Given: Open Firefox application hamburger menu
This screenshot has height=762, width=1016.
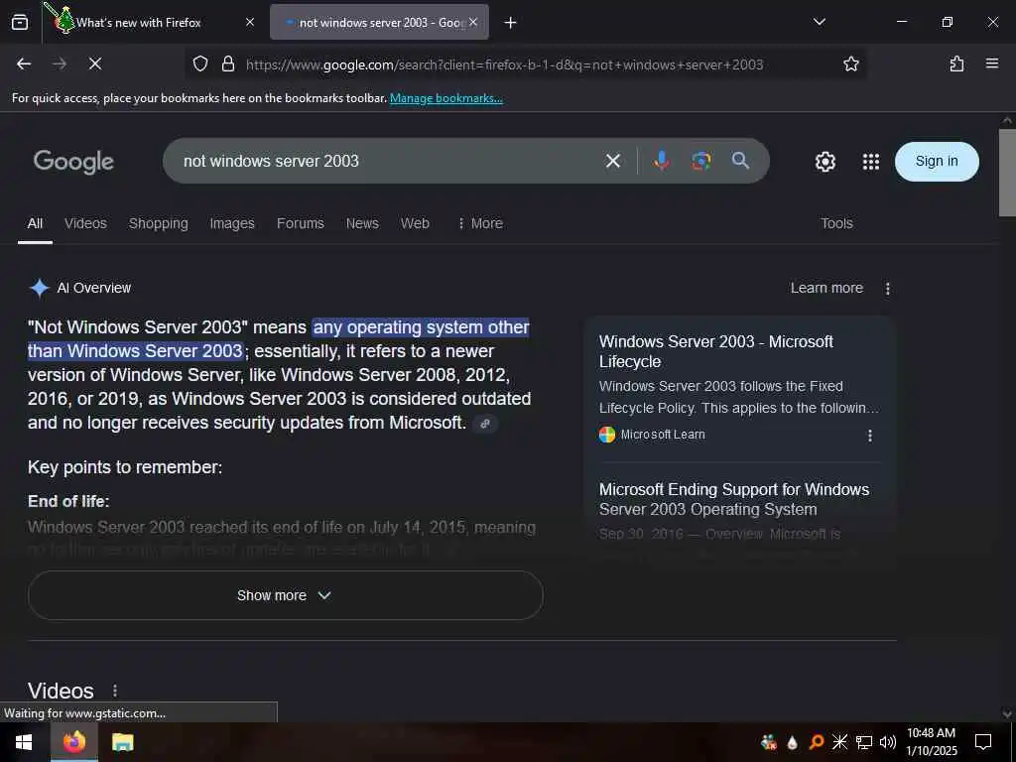Looking at the screenshot, I should pyautogui.click(x=992, y=63).
